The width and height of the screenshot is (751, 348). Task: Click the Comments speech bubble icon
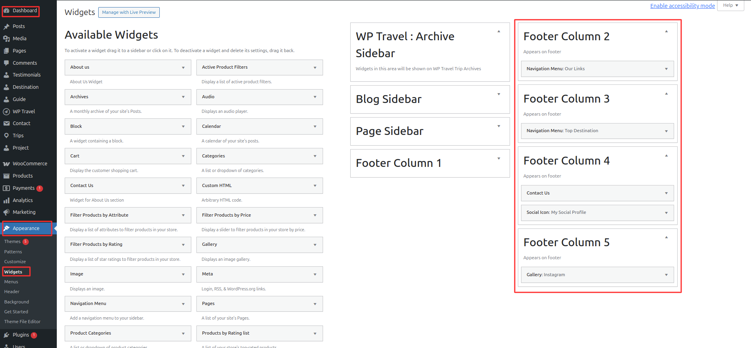[7, 63]
